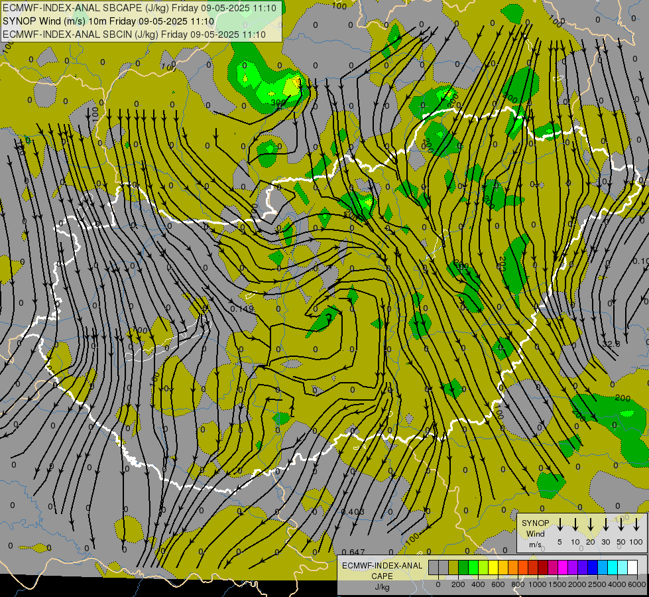The height and width of the screenshot is (597, 649).
Task: Pick the orange-red swatch right of 800
Action: [523, 568]
